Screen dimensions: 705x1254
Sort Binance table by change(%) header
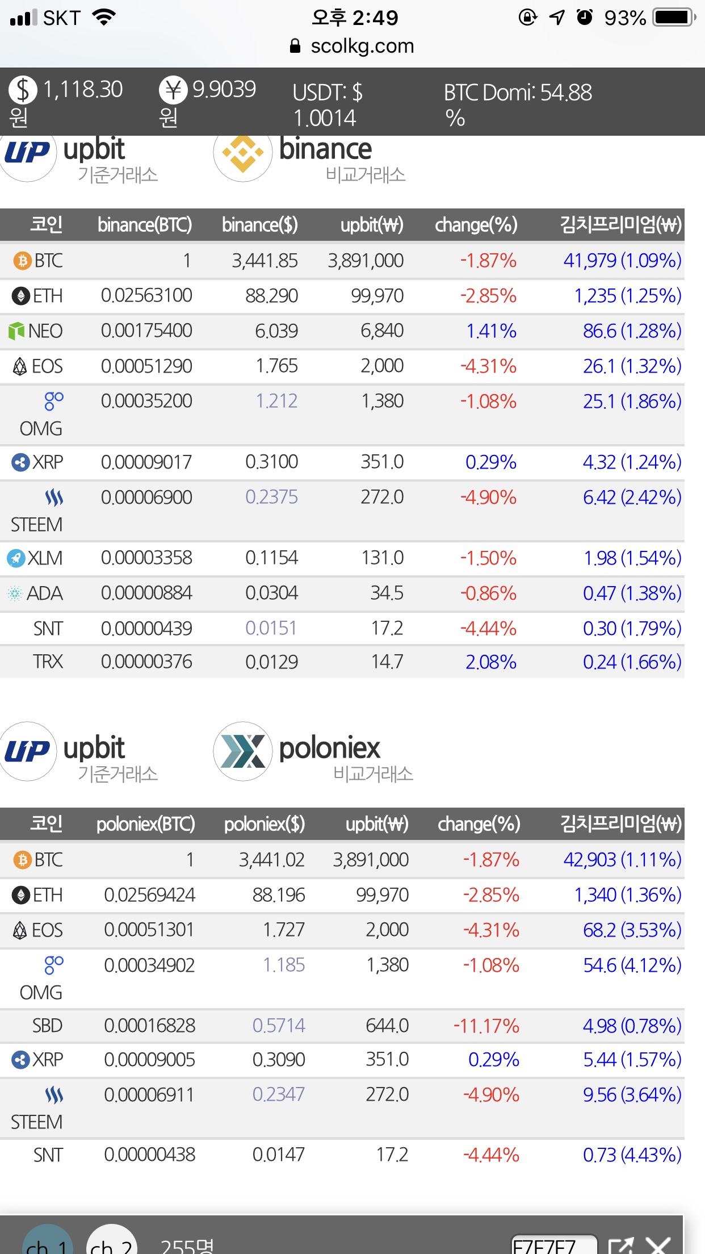476,225
